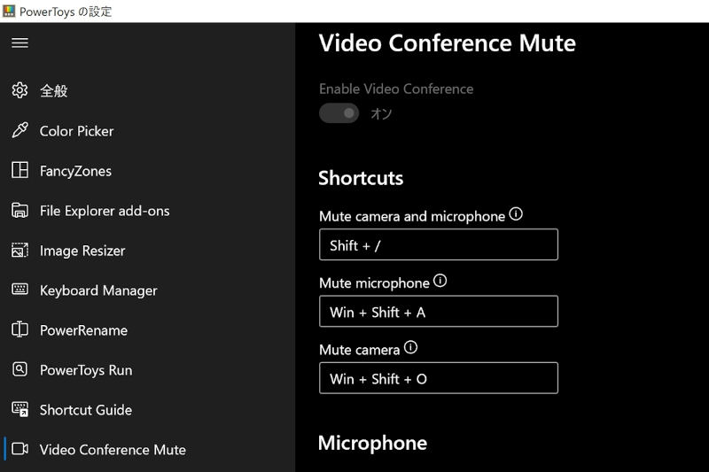Click the Enable Video Conference label
709x472 pixels.
pos(396,89)
